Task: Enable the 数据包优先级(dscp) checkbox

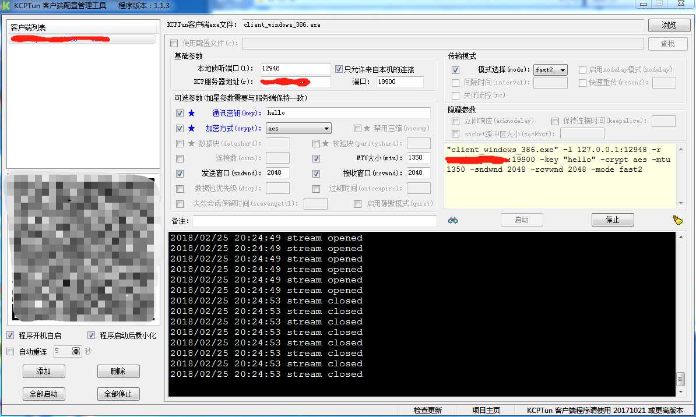Action: (180, 189)
